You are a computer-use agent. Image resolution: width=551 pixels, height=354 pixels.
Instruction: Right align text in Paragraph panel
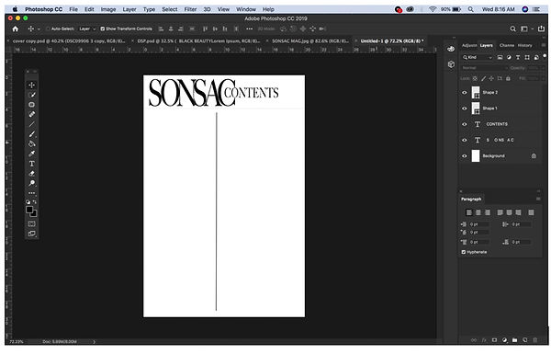(x=488, y=212)
